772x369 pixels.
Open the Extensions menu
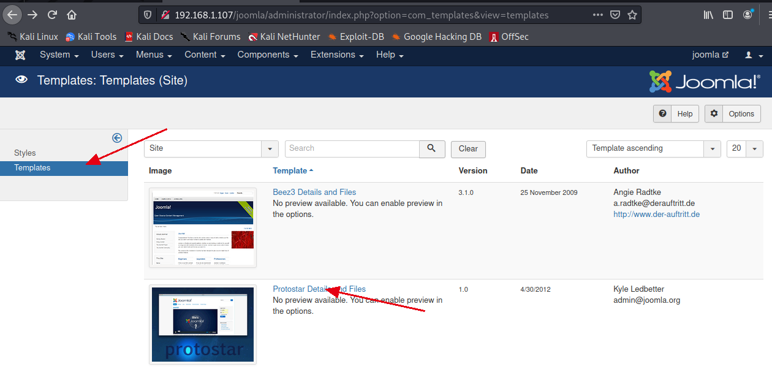pos(337,55)
